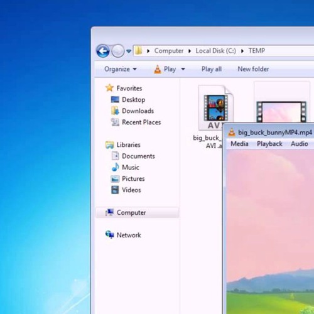The image size is (314, 314).
Task: Click the Documents page icon
Action: (115, 156)
